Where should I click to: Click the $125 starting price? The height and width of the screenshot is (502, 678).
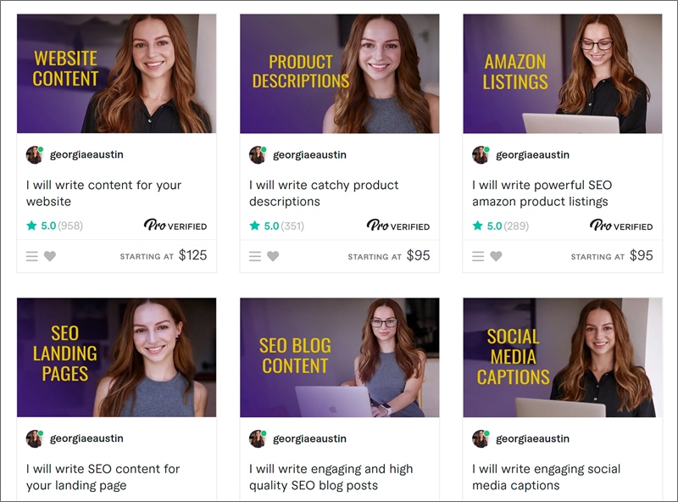click(x=192, y=255)
